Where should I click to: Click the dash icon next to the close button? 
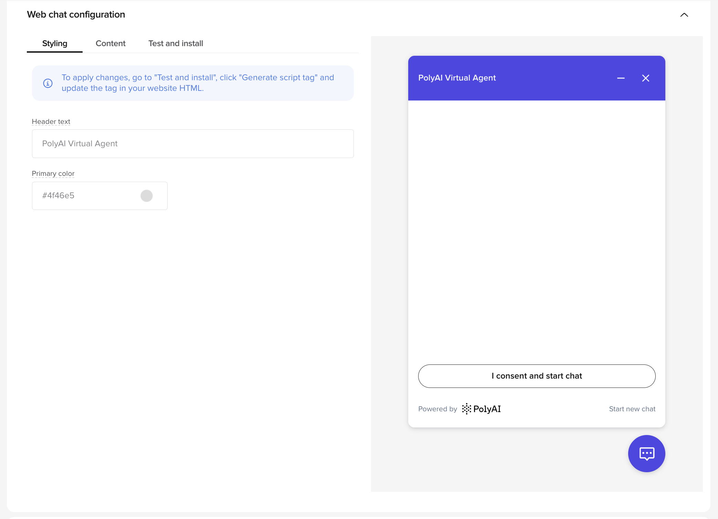(x=621, y=78)
